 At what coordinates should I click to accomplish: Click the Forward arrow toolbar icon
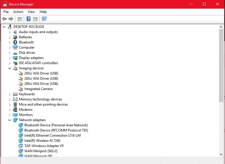pos(11,19)
